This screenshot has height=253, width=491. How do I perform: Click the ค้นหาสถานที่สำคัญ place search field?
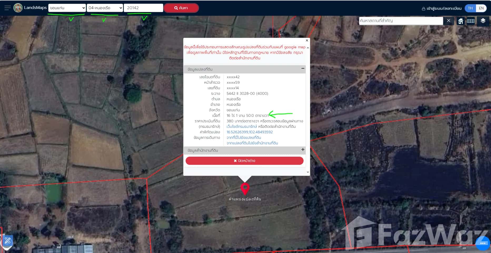401,21
